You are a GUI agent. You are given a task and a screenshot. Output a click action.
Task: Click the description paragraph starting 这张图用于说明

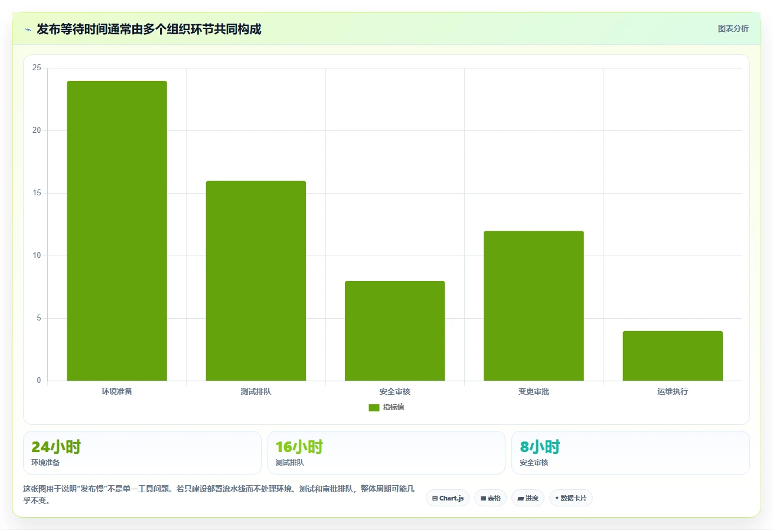pos(218,495)
